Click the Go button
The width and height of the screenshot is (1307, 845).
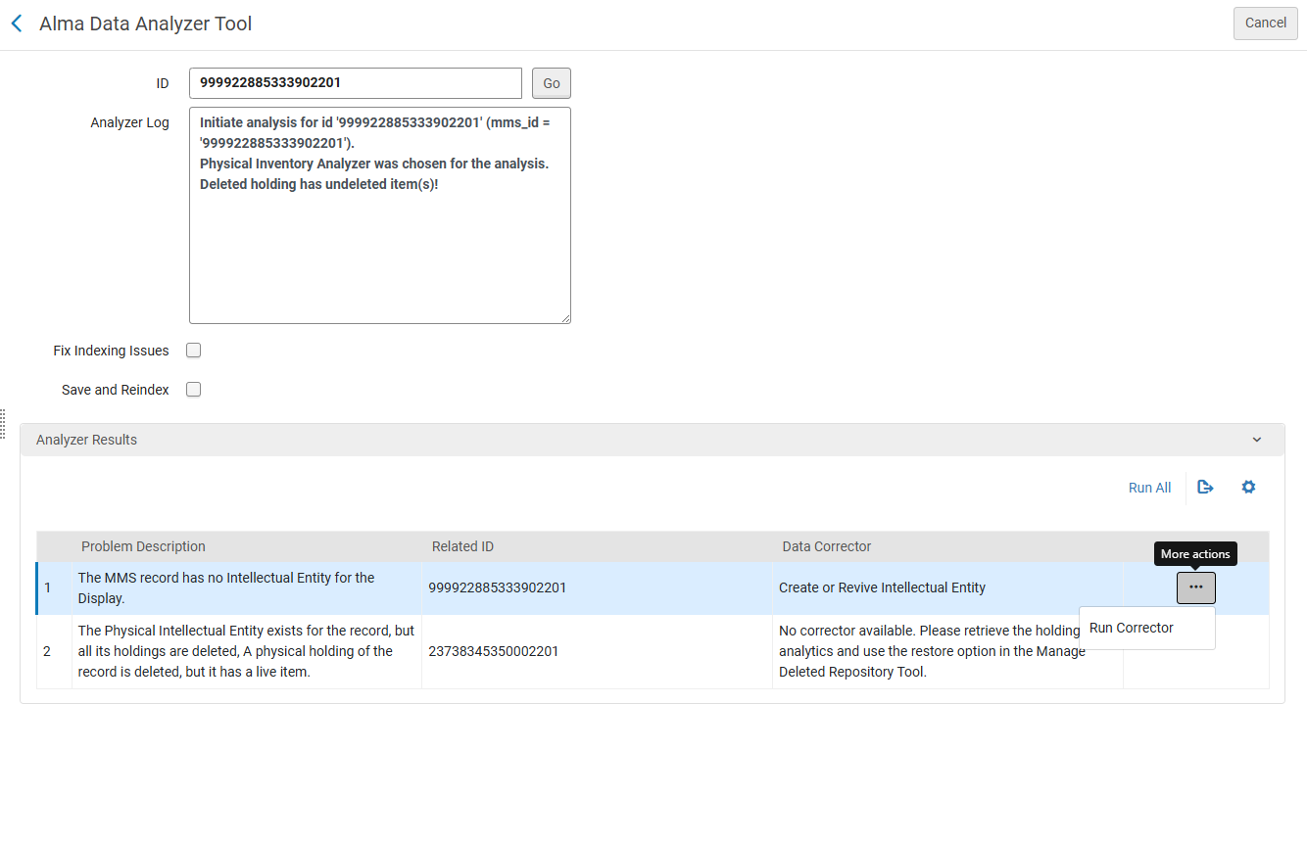(x=552, y=83)
